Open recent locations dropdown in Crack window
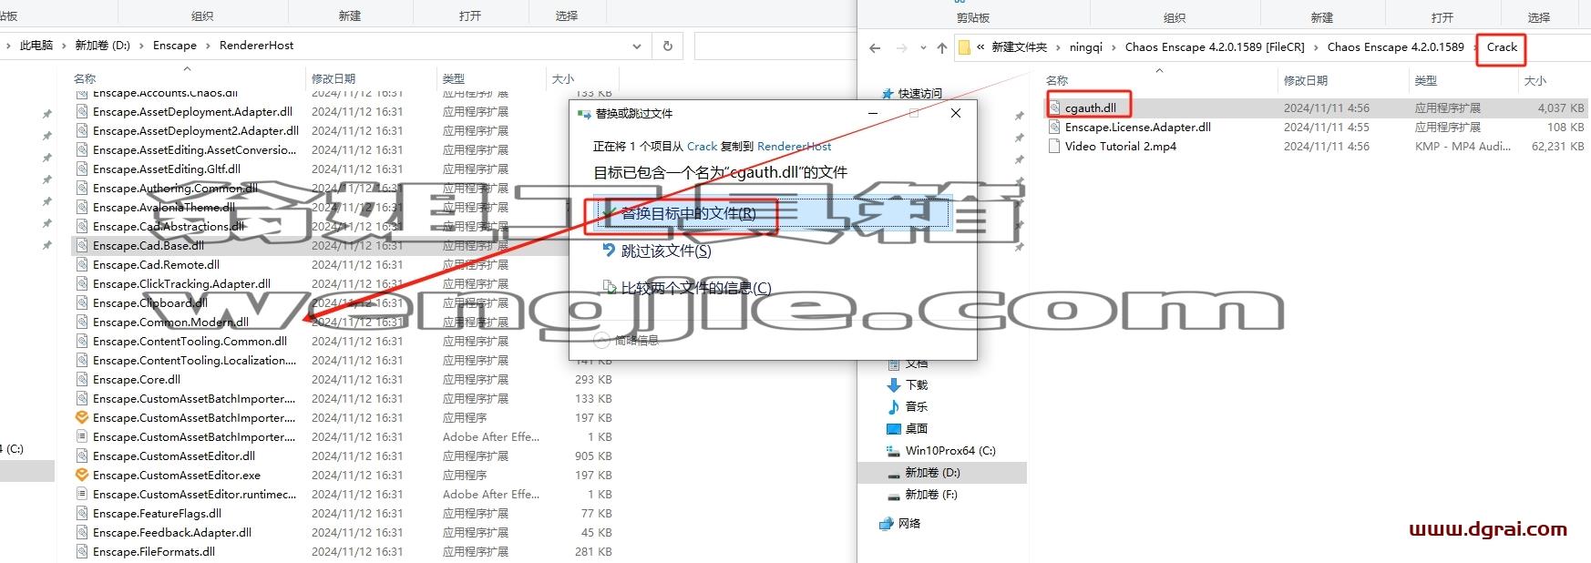 (x=922, y=47)
